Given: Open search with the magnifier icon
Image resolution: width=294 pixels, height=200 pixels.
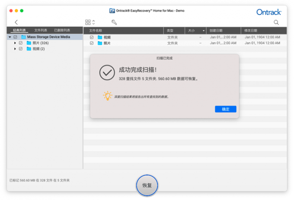Looking at the screenshot, I should click(x=276, y=22).
